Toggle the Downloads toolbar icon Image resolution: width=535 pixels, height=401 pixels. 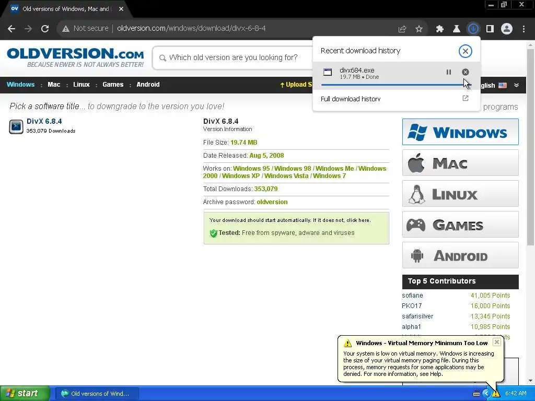pos(473,29)
